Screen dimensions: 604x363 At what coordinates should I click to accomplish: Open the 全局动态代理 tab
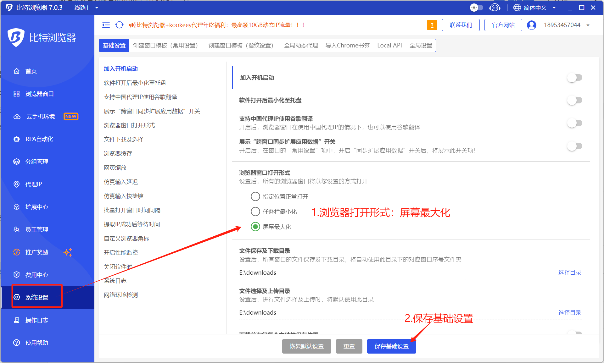pyautogui.click(x=301, y=46)
